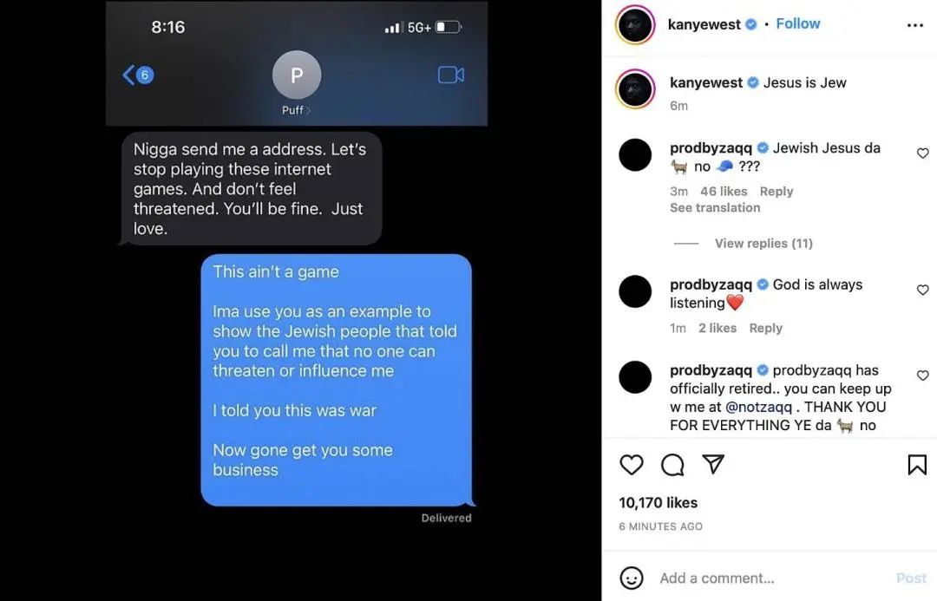Tap the FaceTime video camera icon
The height and width of the screenshot is (601, 937).
click(451, 75)
